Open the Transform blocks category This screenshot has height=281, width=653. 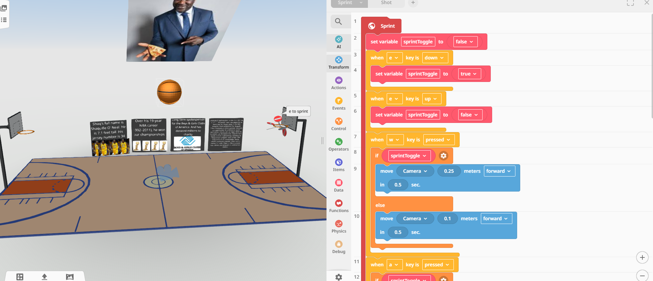click(339, 63)
